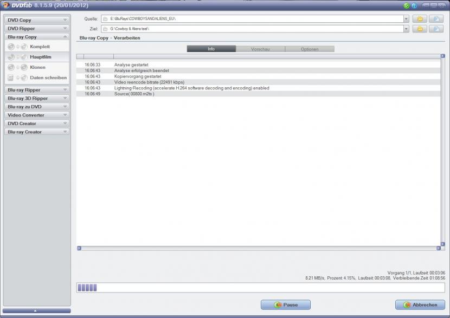The height and width of the screenshot is (318, 450).
Task: Click the "Prozent: 4.15%" status text
Action: (341, 278)
